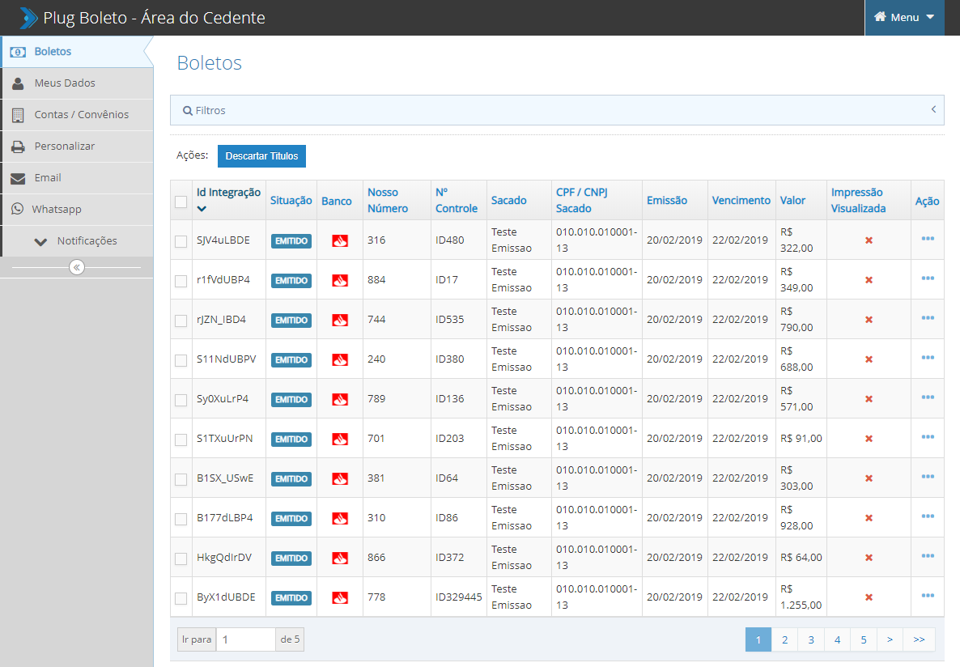This screenshot has height=667, width=960.
Task: Collapse sidebar with double-chevron circle icon
Action: tap(77, 267)
